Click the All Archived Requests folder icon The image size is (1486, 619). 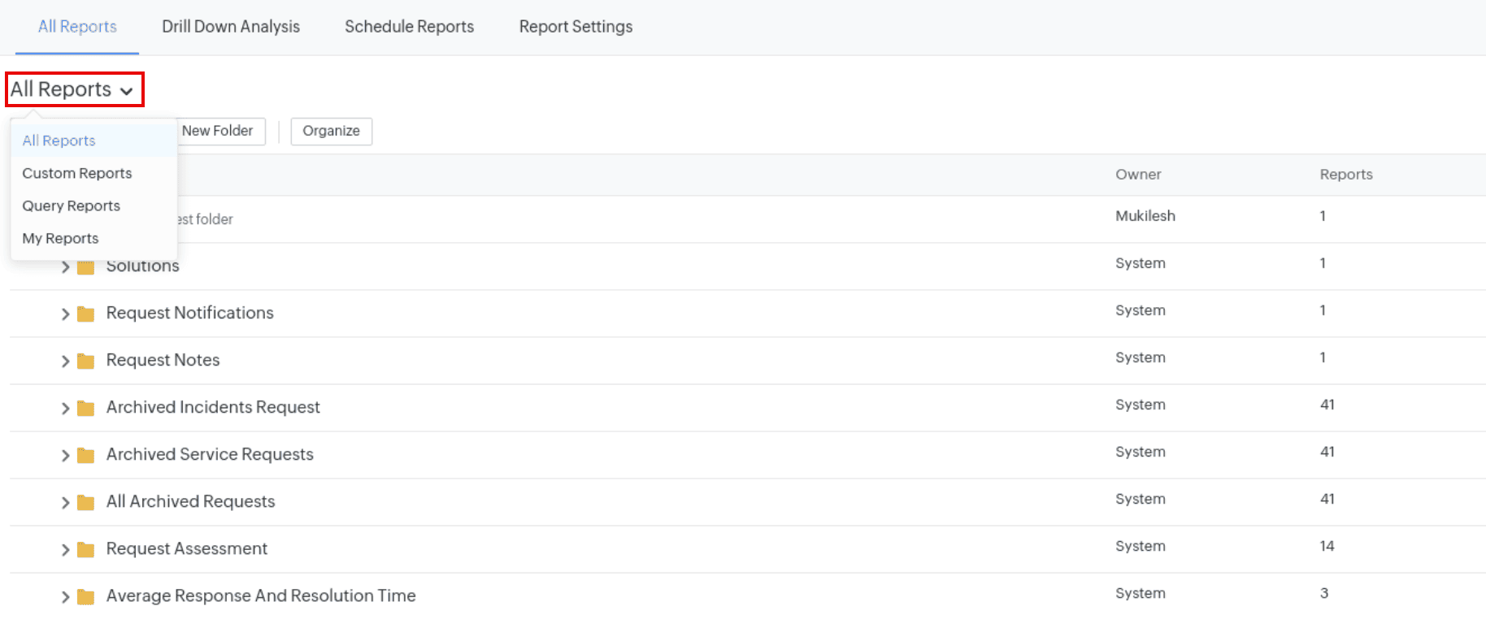coord(85,503)
